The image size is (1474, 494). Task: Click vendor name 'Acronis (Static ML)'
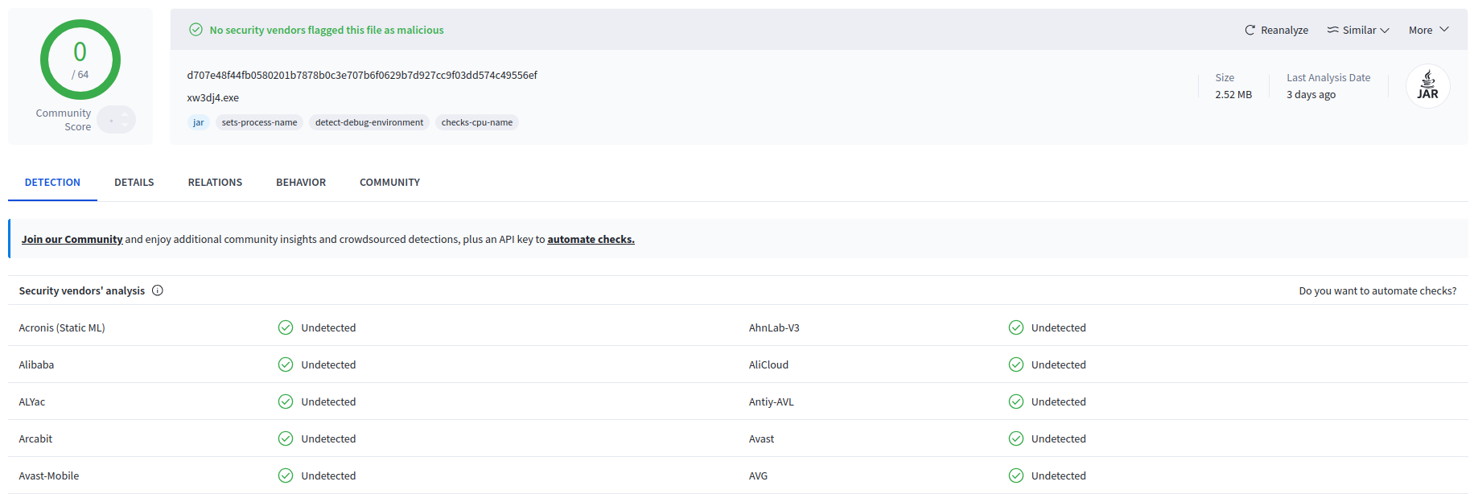pos(62,327)
